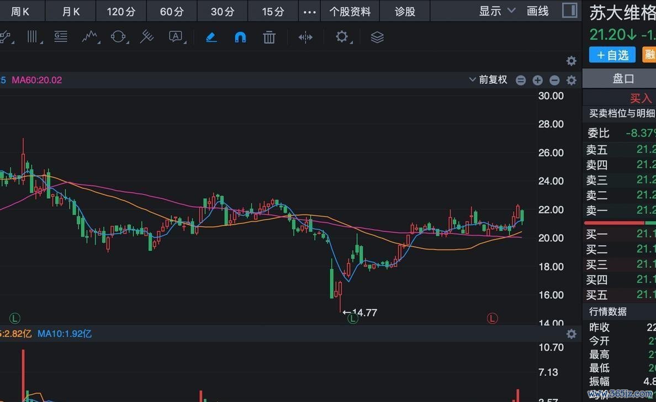Click the 21.20 current price
This screenshot has height=402, width=656.
(x=607, y=34)
